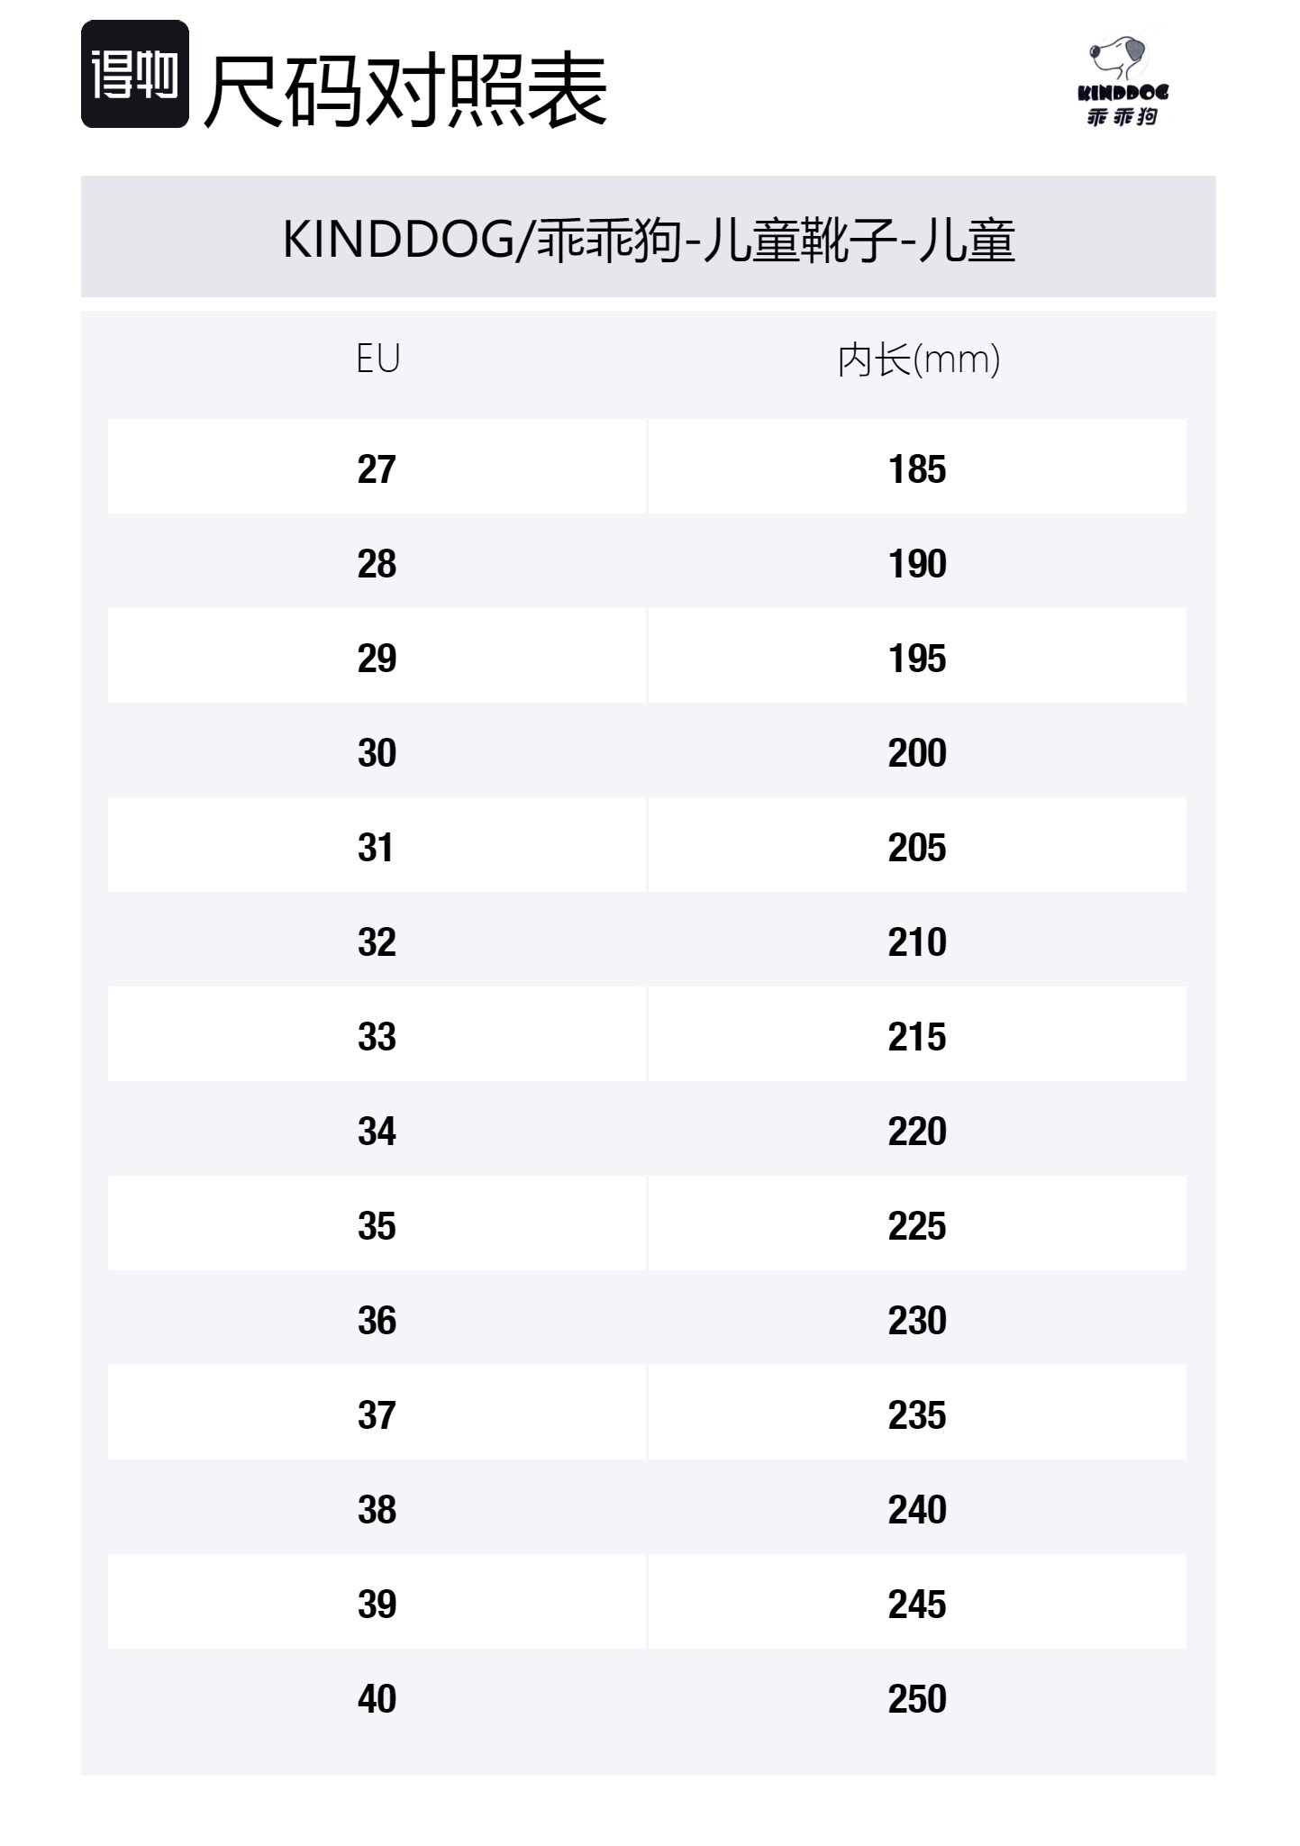The width and height of the screenshot is (1300, 1846).
Task: Select EU size 35 cell
Action: coord(377,1225)
